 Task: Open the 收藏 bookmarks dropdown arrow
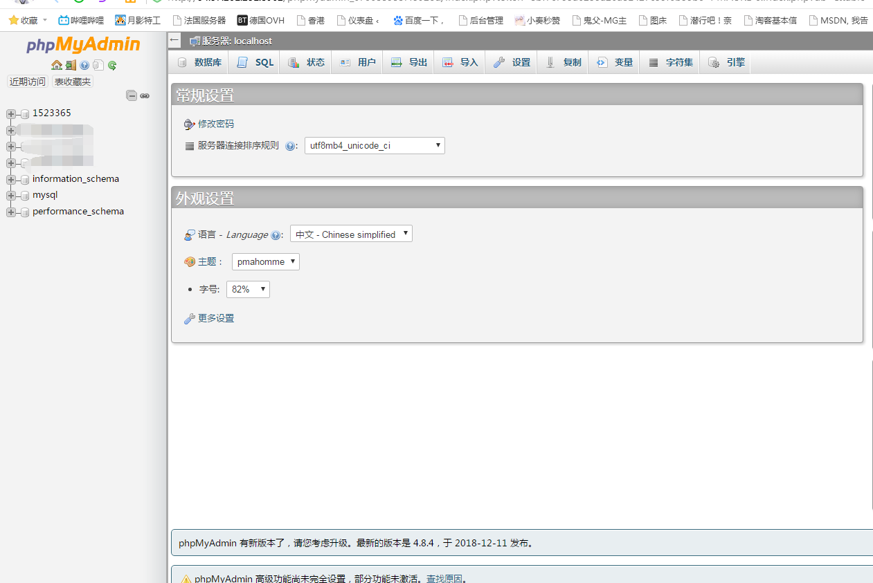(x=45, y=20)
